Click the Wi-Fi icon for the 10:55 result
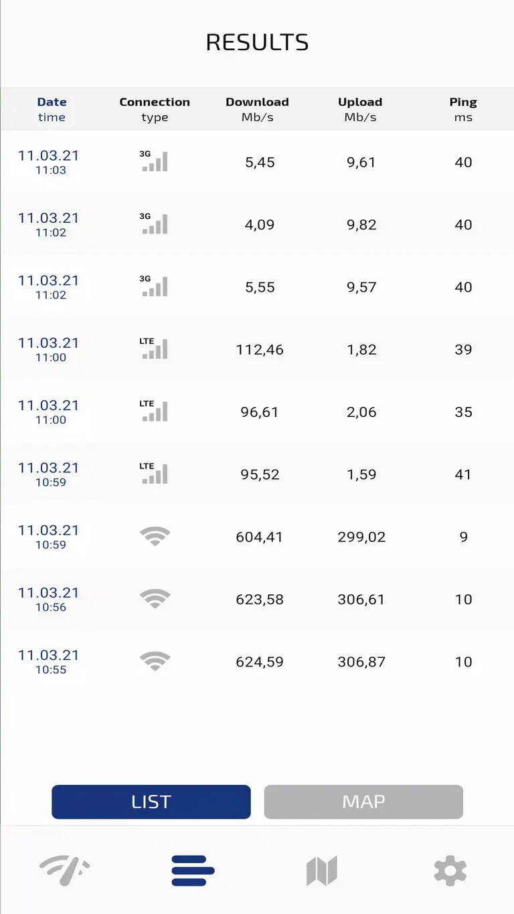 [155, 662]
